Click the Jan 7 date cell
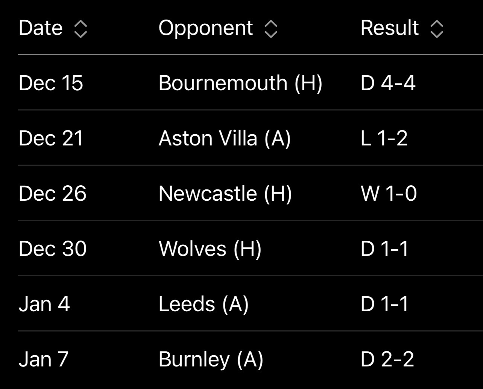The image size is (483, 389). (44, 359)
